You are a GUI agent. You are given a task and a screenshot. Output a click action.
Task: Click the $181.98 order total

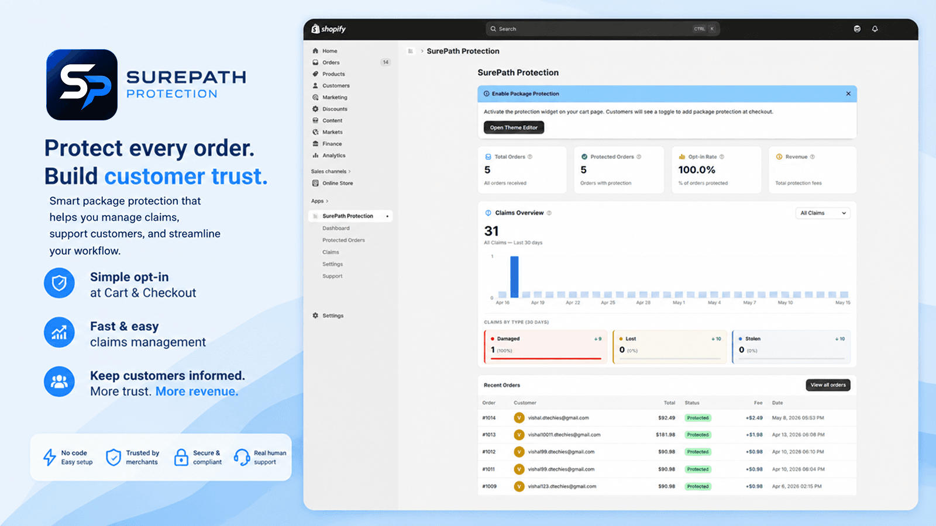(x=666, y=435)
